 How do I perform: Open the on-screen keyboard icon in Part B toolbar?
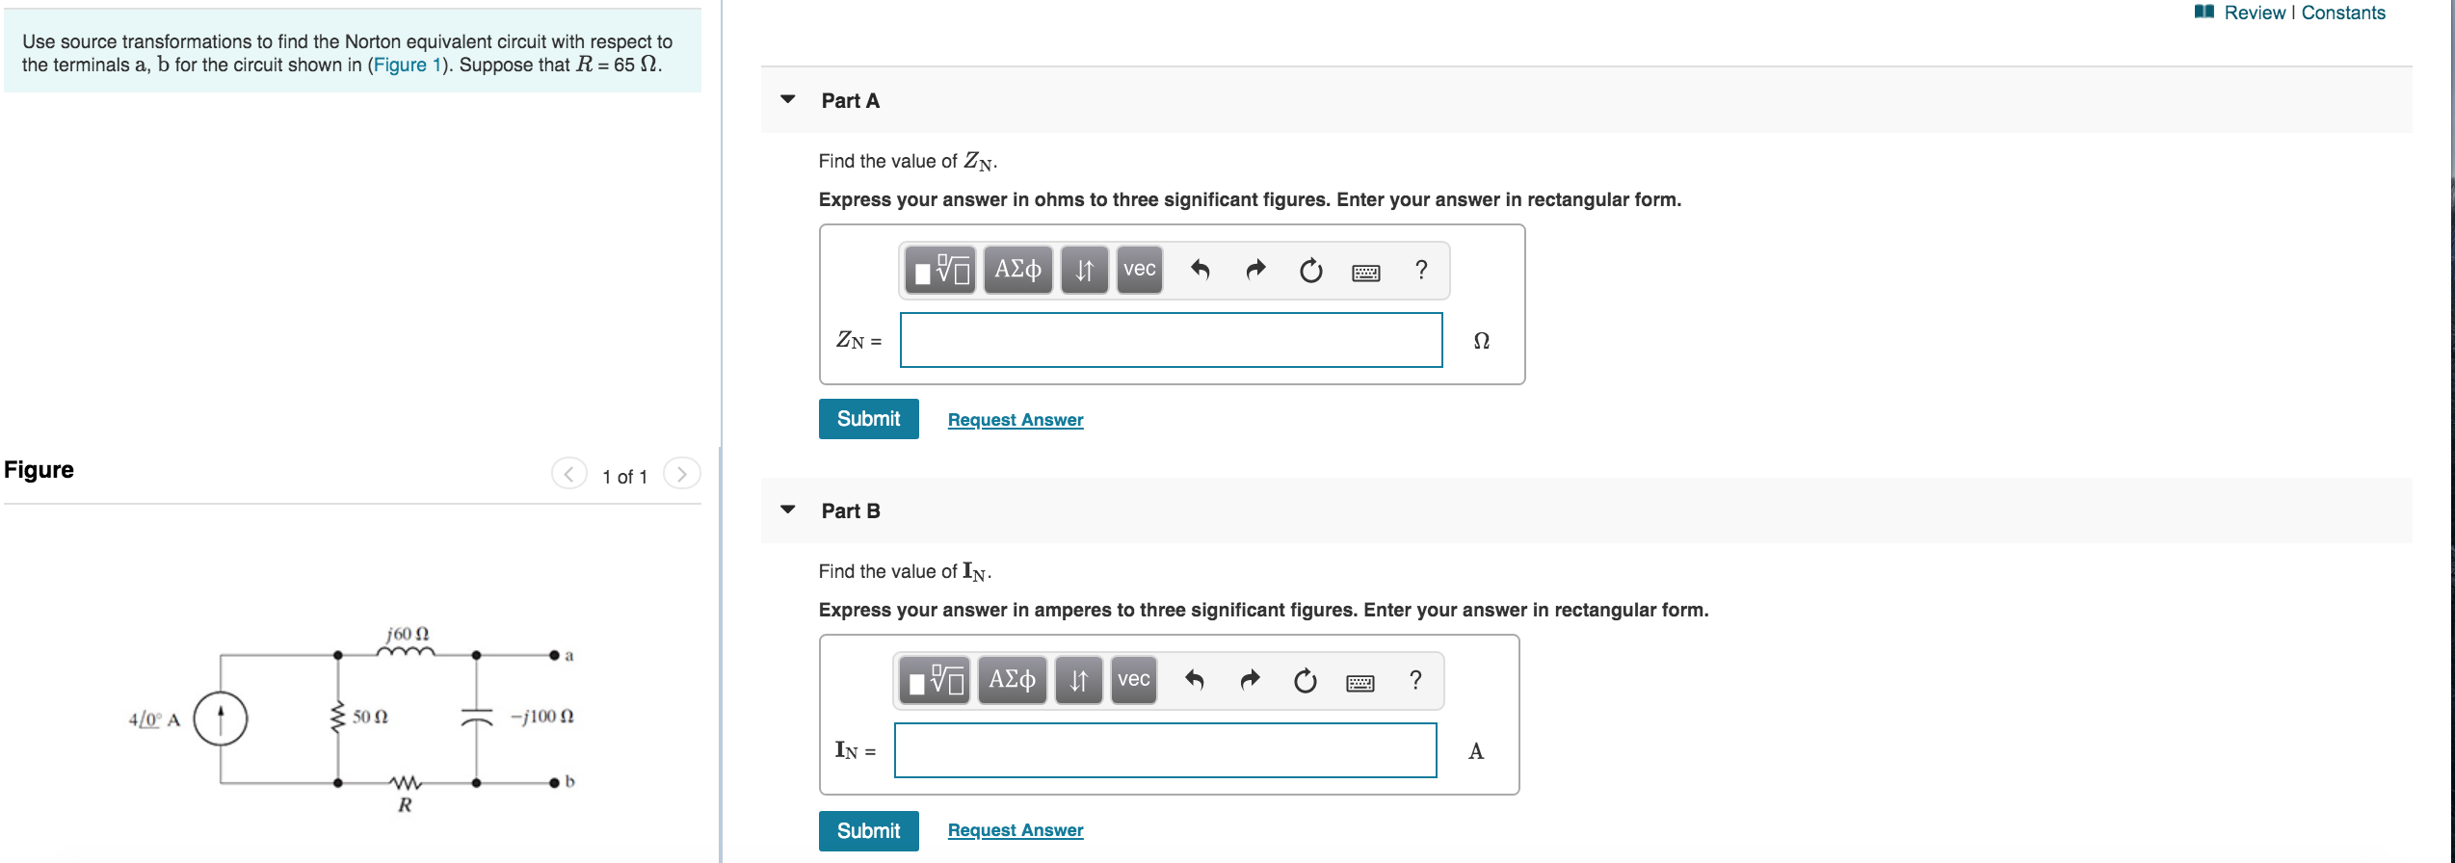point(1359,681)
